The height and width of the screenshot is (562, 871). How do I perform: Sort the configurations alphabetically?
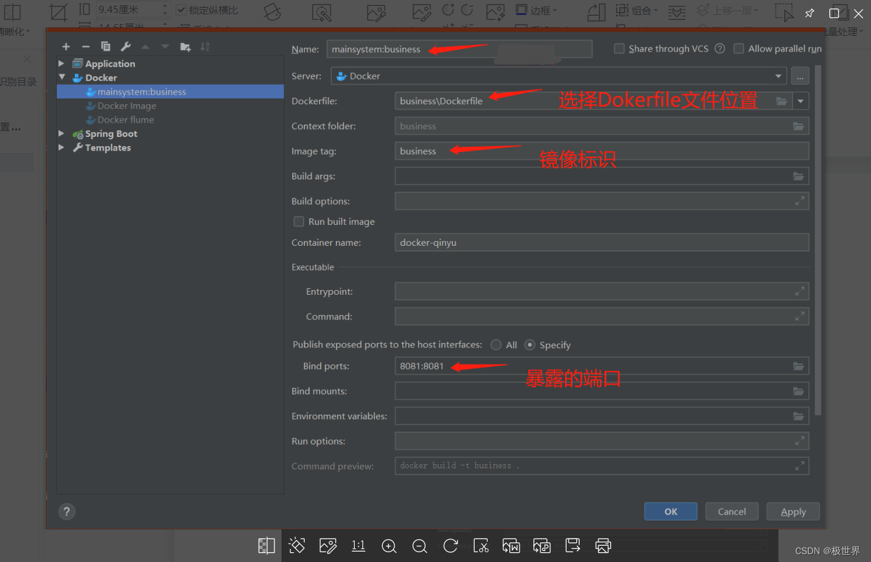coord(205,47)
